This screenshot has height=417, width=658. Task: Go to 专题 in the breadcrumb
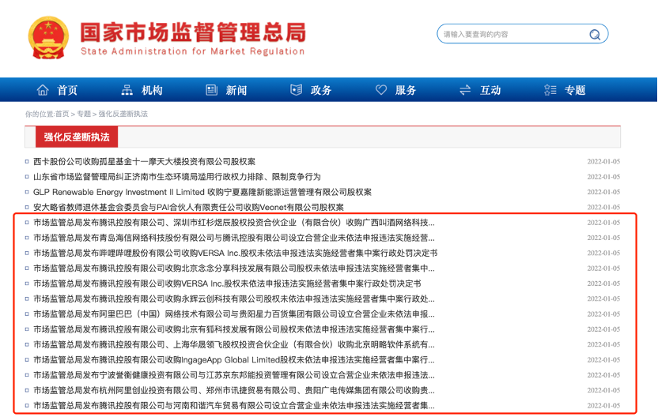83,114
